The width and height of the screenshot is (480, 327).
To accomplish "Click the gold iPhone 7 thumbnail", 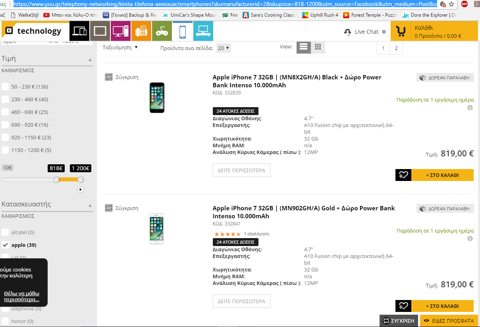I will point(156,229).
